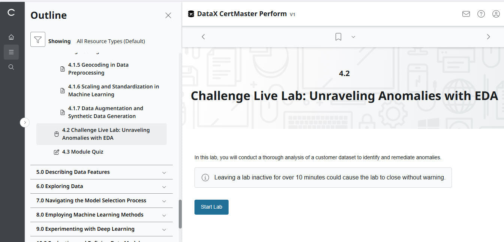Click the outline list icon in sidebar
The width and height of the screenshot is (504, 242).
point(11,52)
